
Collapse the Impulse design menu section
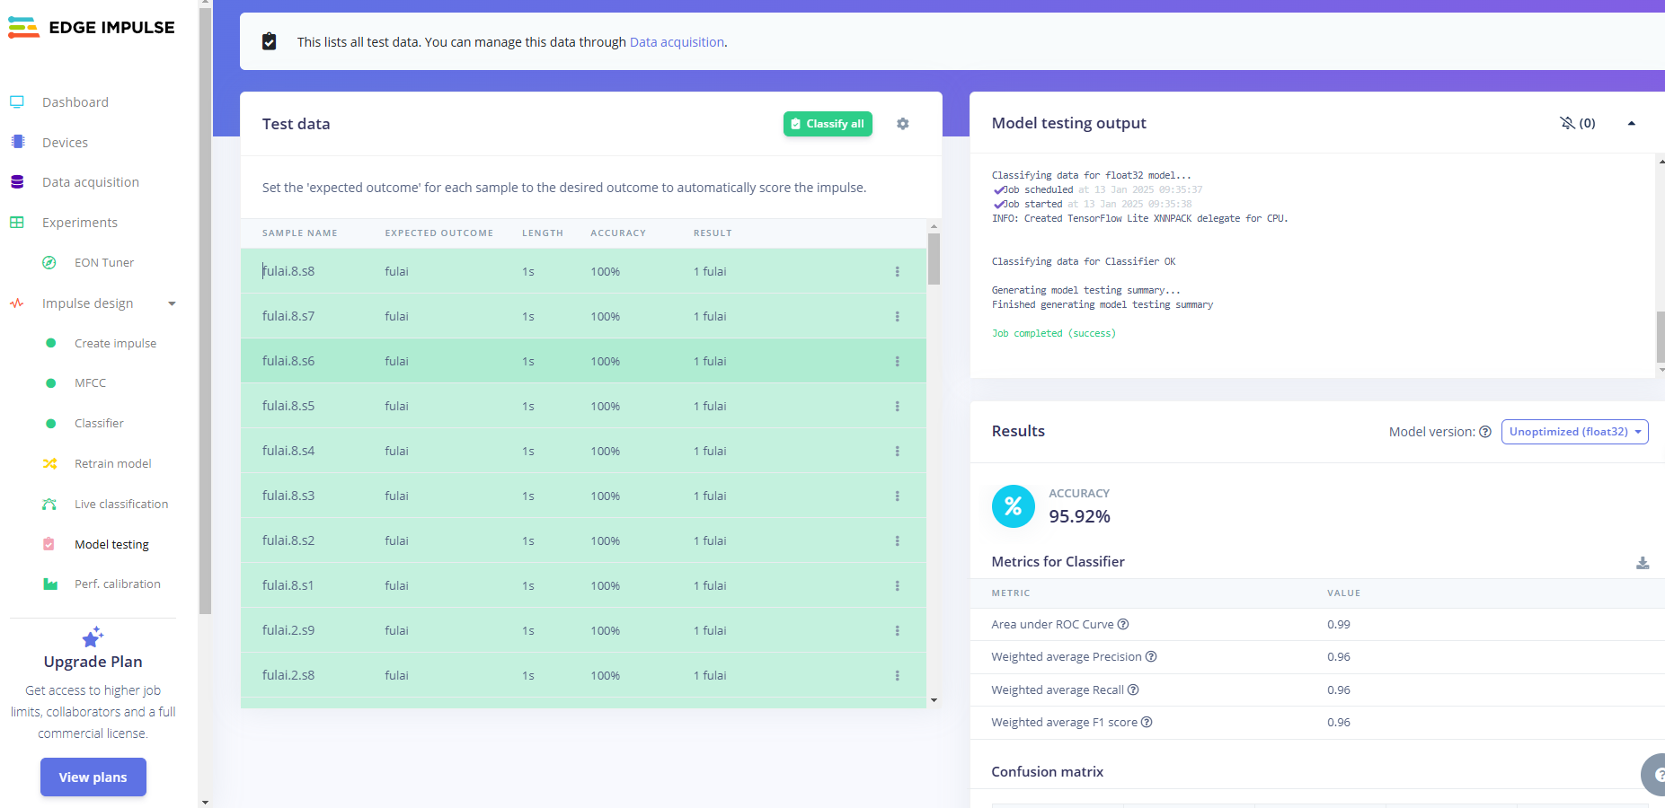[172, 303]
